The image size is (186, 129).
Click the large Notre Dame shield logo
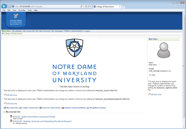(75, 48)
